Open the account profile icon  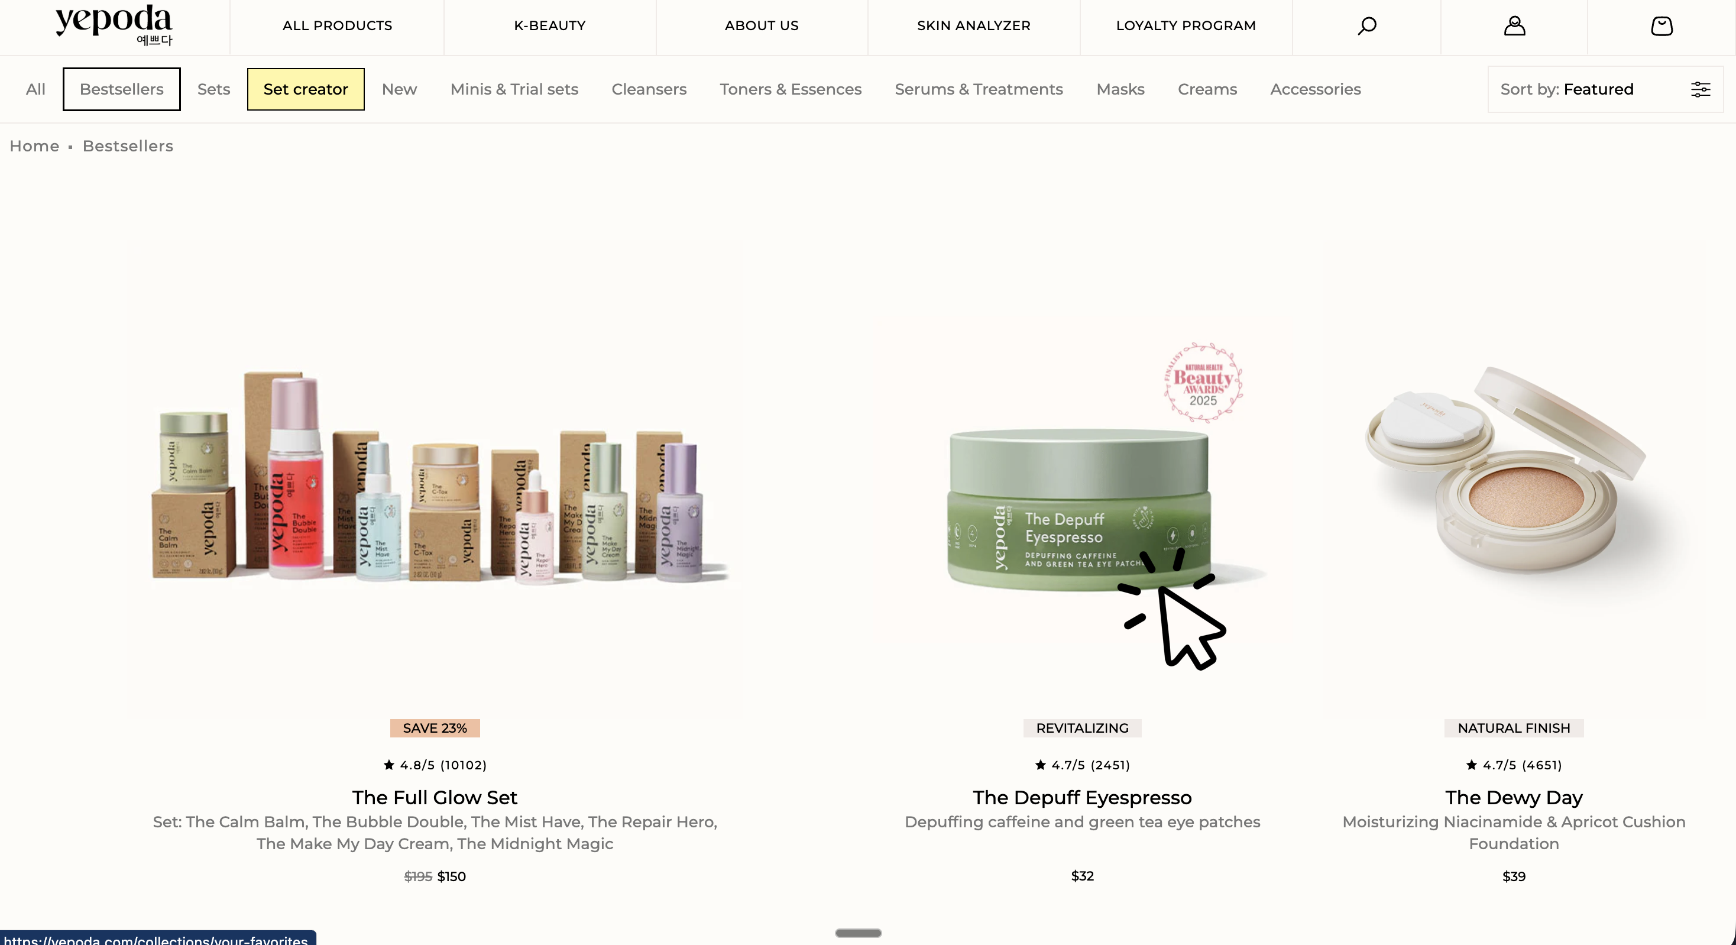point(1514,26)
